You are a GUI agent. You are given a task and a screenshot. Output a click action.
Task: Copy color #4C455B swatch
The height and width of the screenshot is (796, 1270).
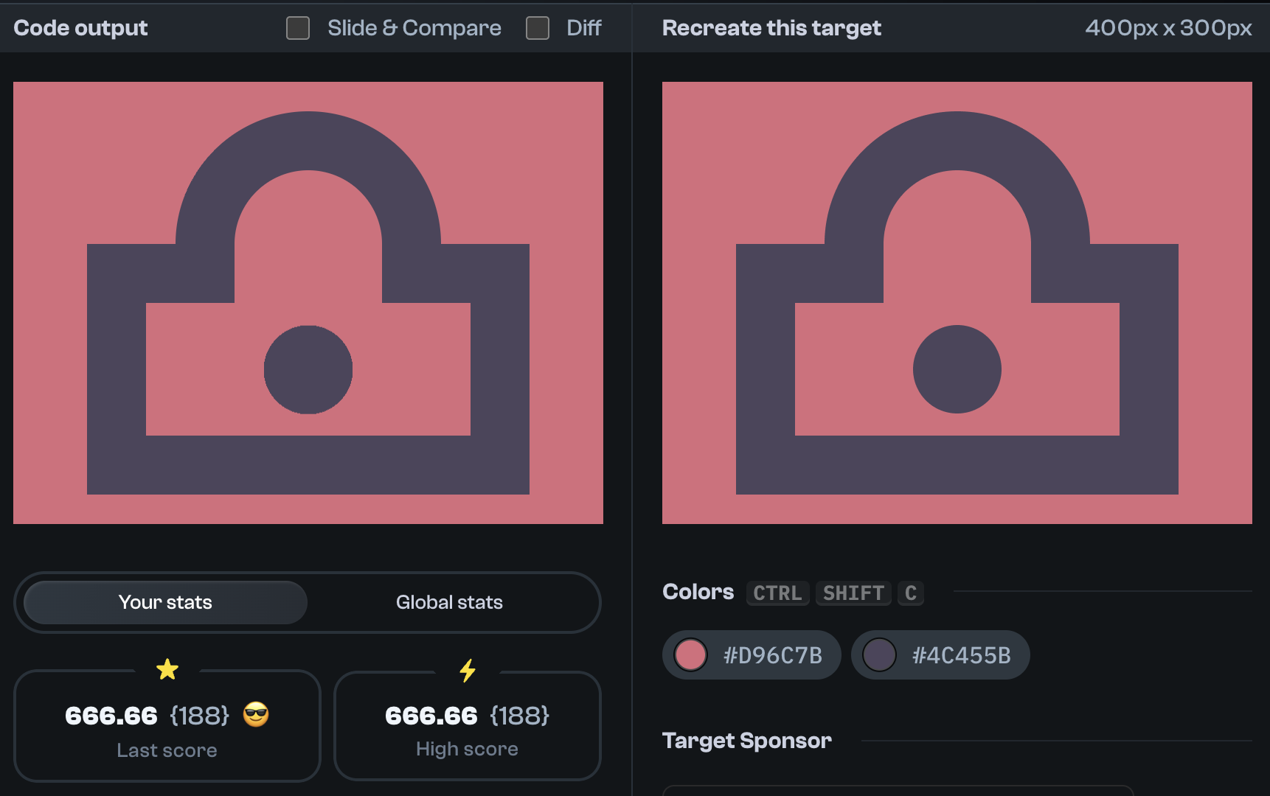point(940,654)
